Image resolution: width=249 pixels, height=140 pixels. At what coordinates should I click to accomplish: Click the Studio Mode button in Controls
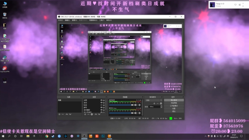point(174,106)
